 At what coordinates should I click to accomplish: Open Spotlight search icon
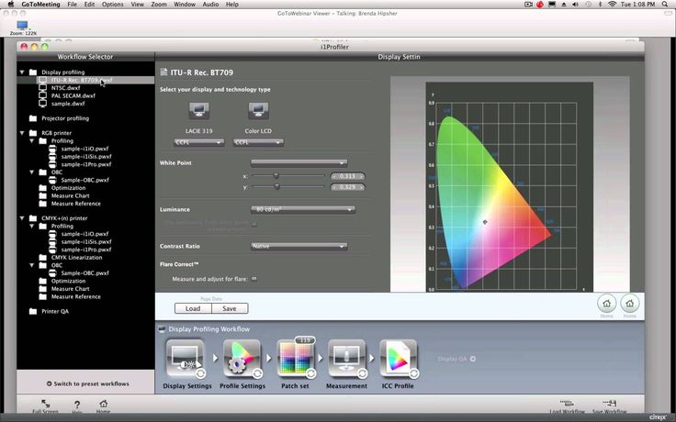(x=666, y=5)
